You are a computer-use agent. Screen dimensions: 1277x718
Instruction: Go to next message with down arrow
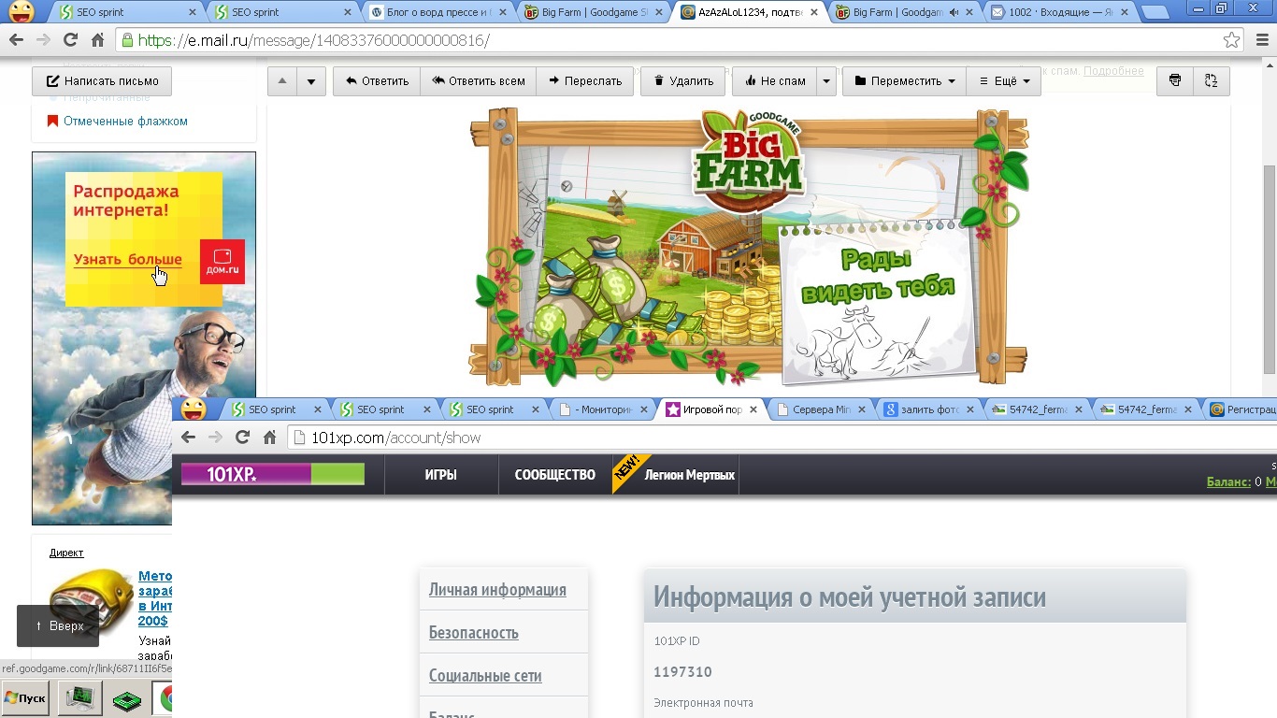tap(310, 80)
